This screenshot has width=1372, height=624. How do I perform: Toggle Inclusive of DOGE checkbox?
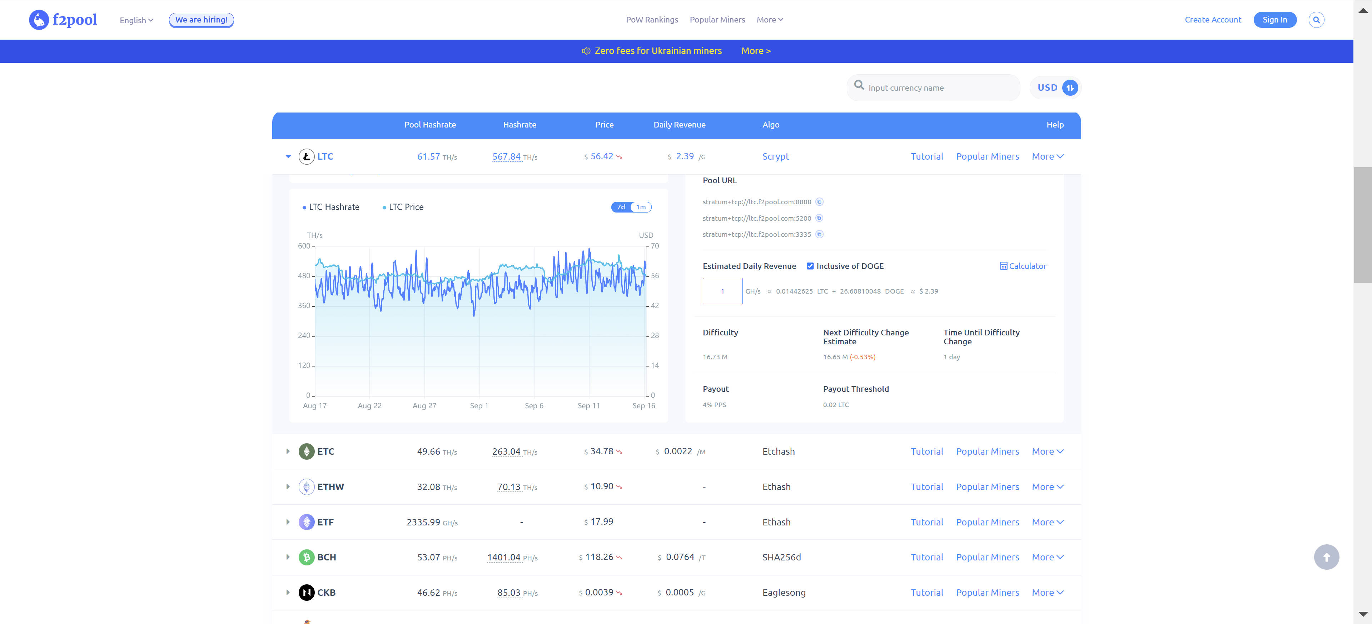pyautogui.click(x=810, y=266)
